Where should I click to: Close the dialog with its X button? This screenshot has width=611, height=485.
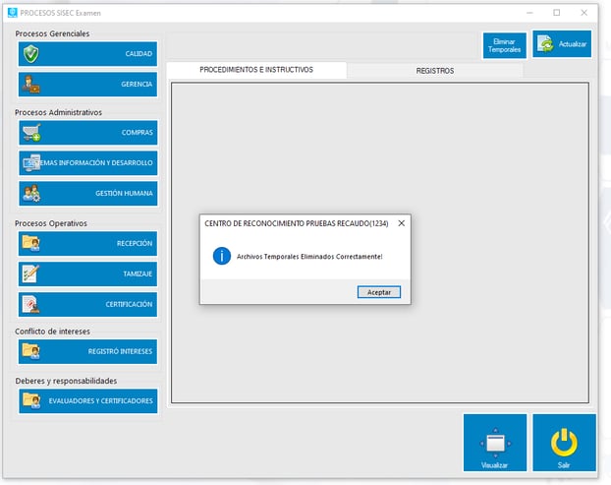click(401, 223)
